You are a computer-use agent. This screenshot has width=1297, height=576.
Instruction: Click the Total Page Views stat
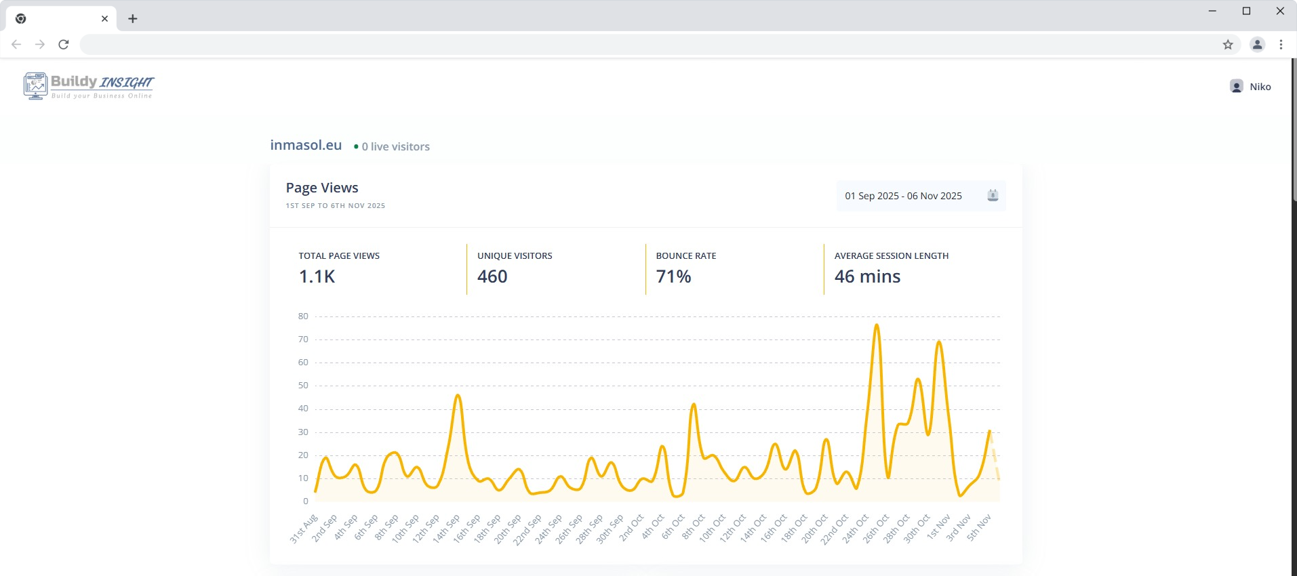click(339, 268)
